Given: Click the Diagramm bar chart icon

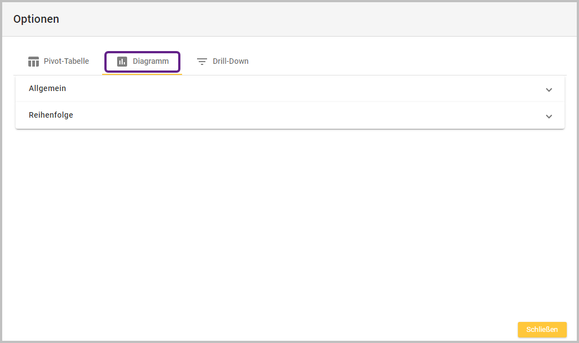Looking at the screenshot, I should coord(122,62).
